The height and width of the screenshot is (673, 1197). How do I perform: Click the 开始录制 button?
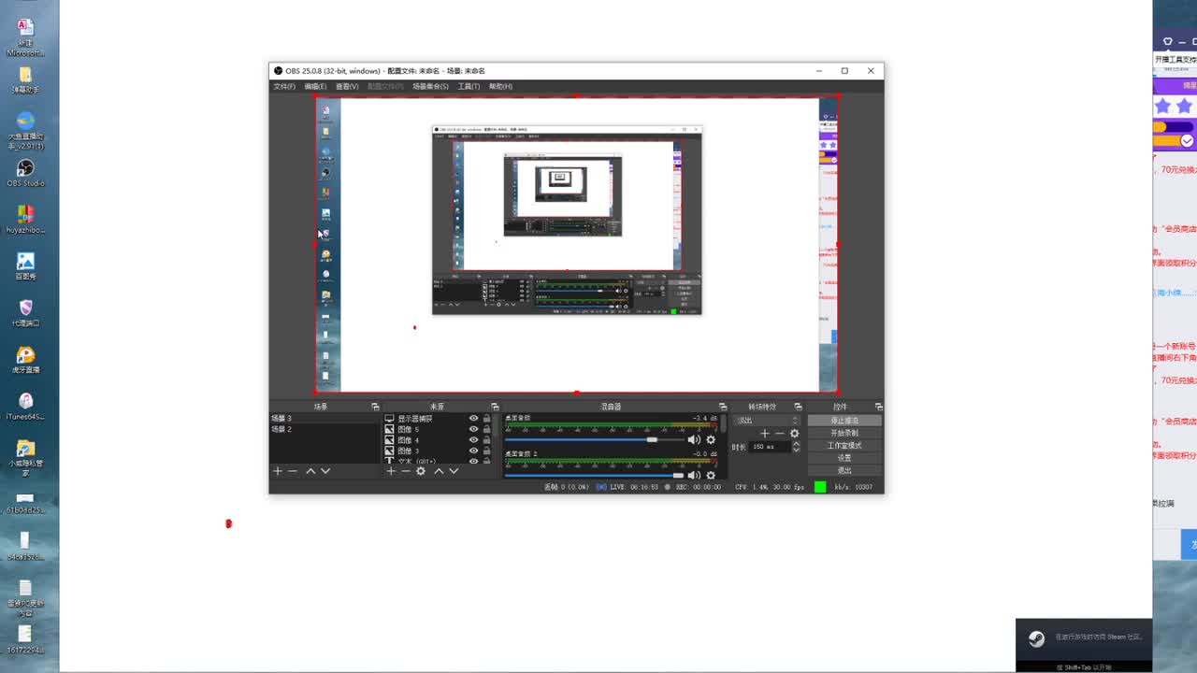(x=844, y=433)
